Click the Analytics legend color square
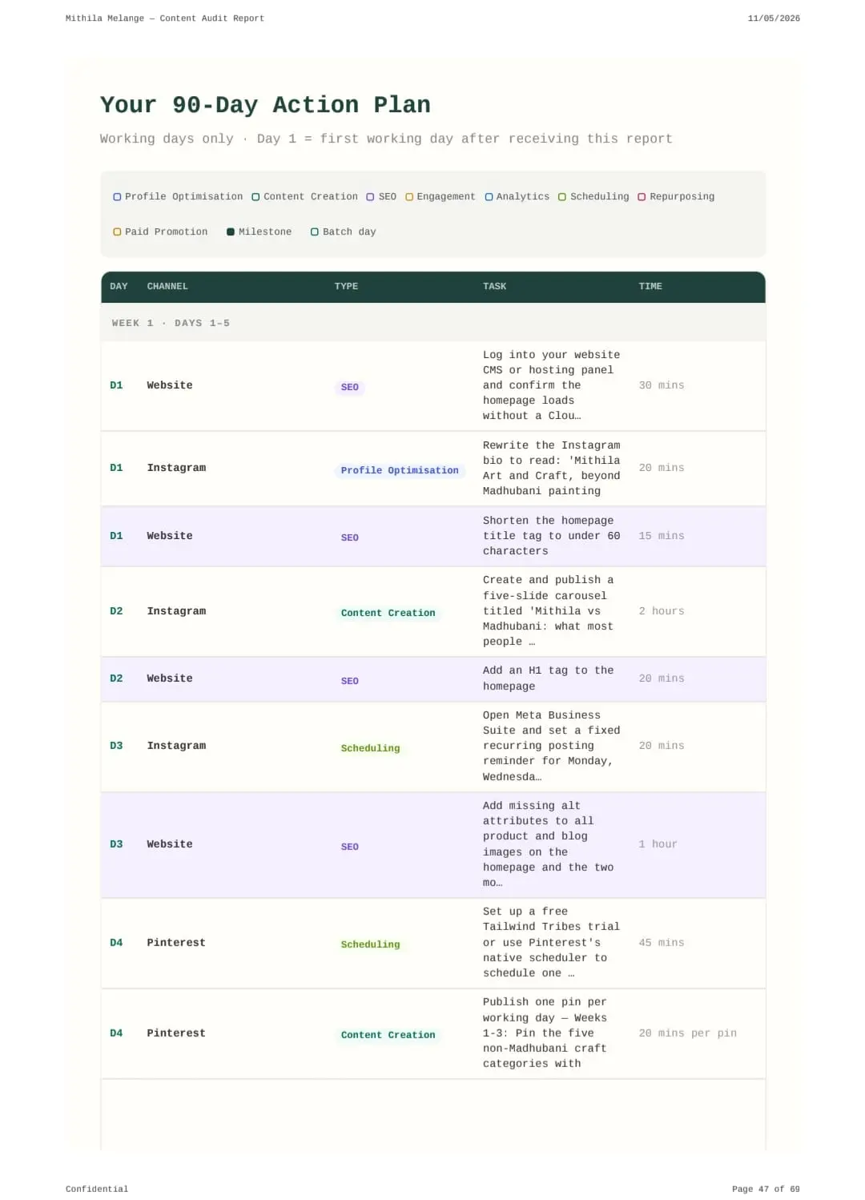 coord(489,197)
